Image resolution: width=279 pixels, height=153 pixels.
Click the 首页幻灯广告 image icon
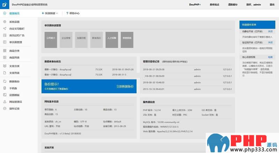coord(5,35)
